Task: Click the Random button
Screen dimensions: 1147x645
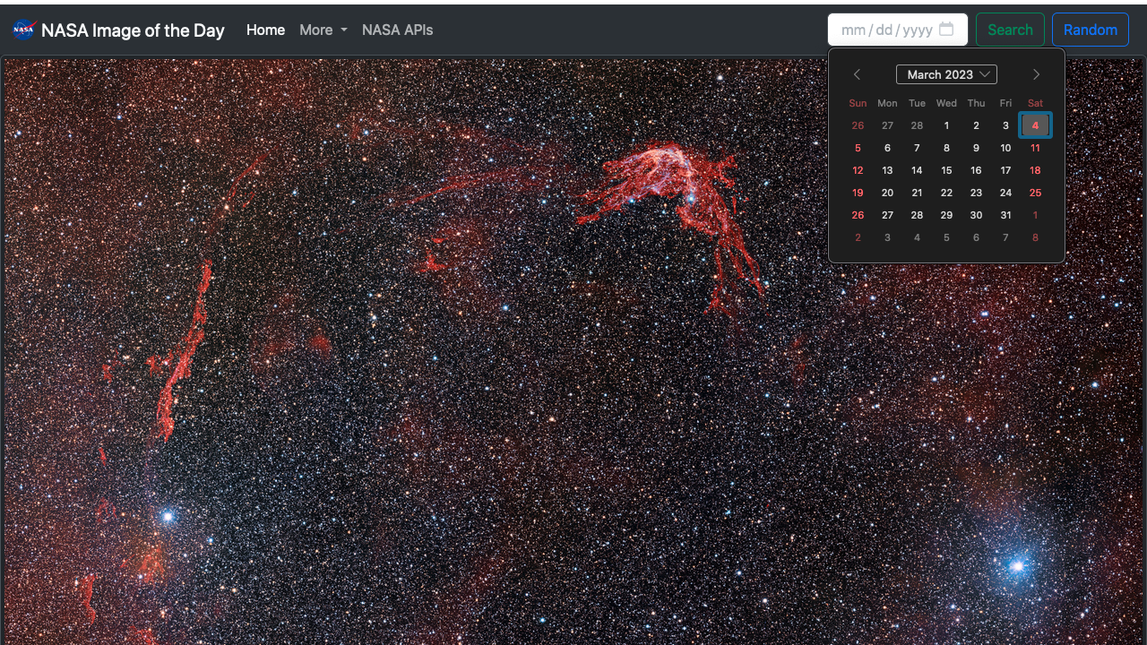Action: 1091,30
